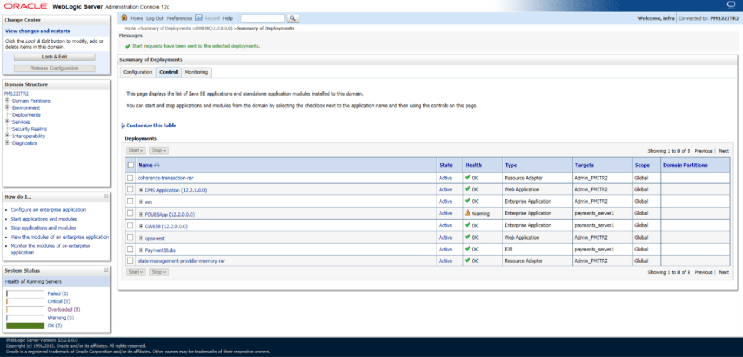The width and height of the screenshot is (743, 357).
Task: Tick the checkbox next to PaymentStubs
Action: (130, 248)
